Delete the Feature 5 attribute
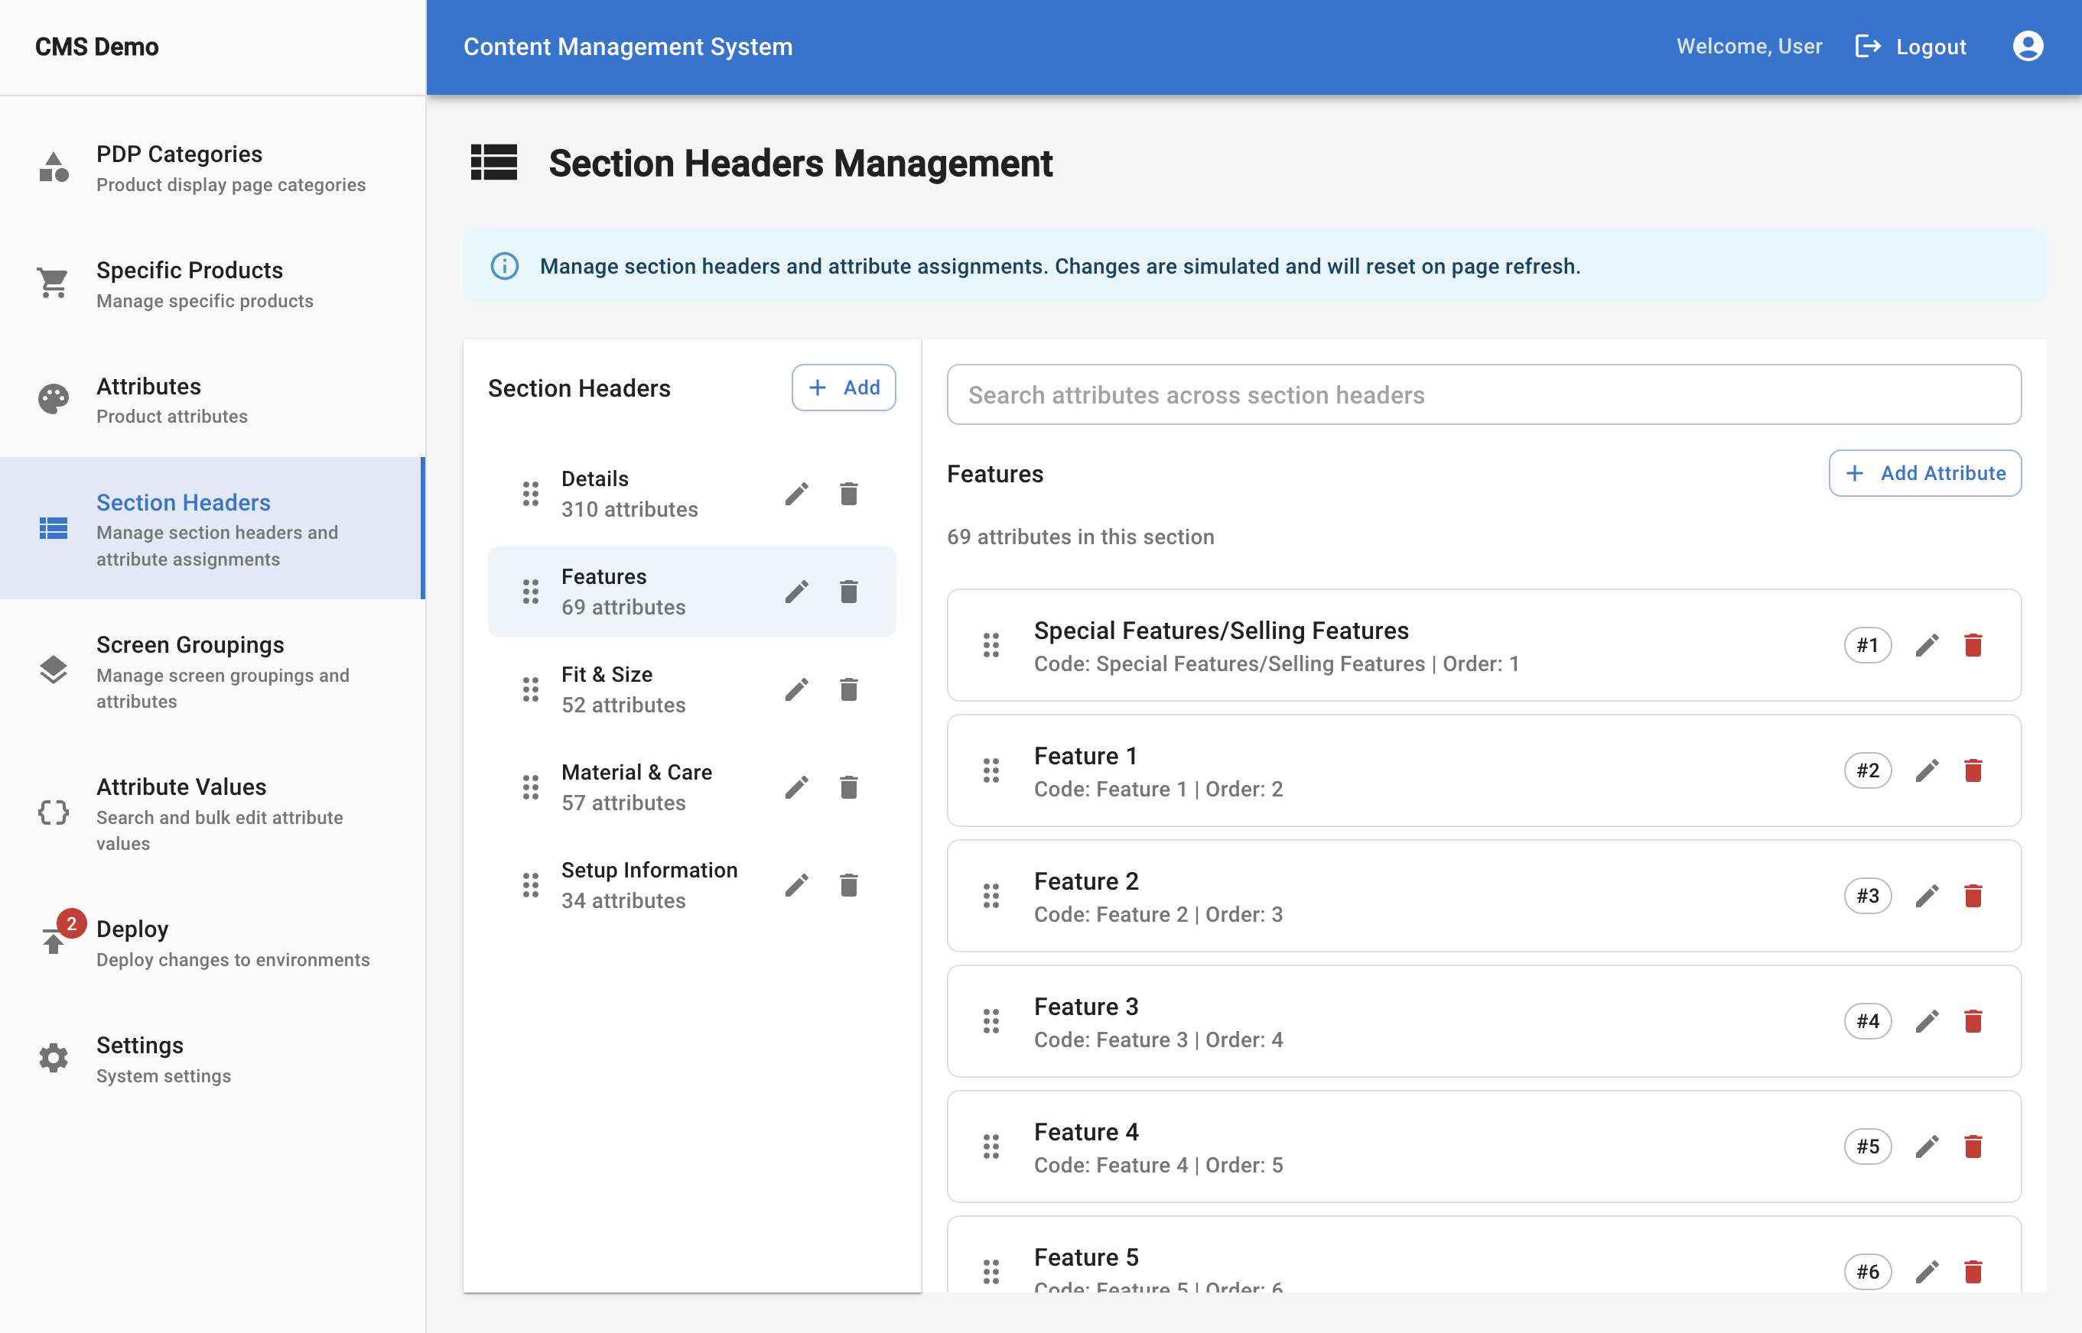2082x1333 pixels. [x=1973, y=1272]
